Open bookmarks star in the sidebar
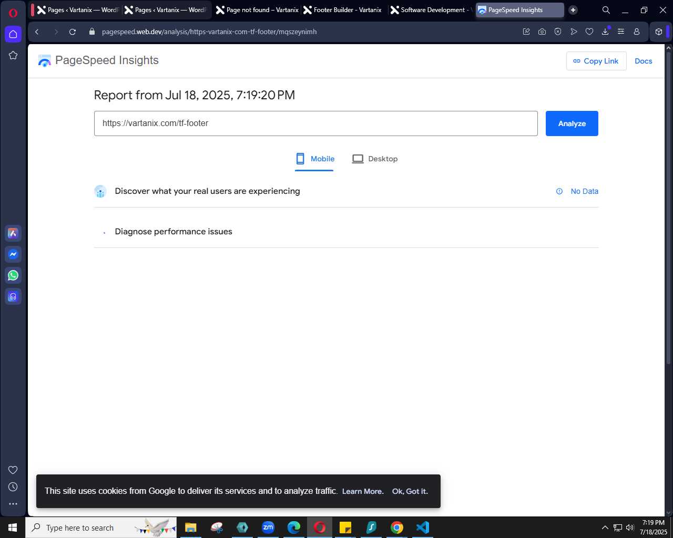673x538 pixels. pos(13,55)
